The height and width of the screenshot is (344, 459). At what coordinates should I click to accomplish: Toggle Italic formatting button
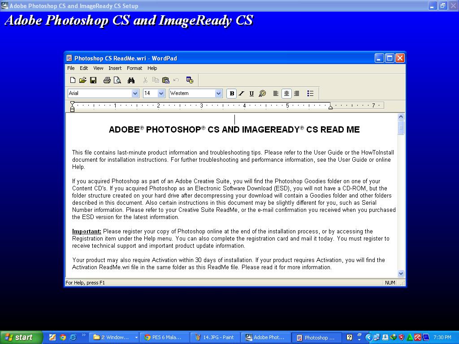(242, 93)
